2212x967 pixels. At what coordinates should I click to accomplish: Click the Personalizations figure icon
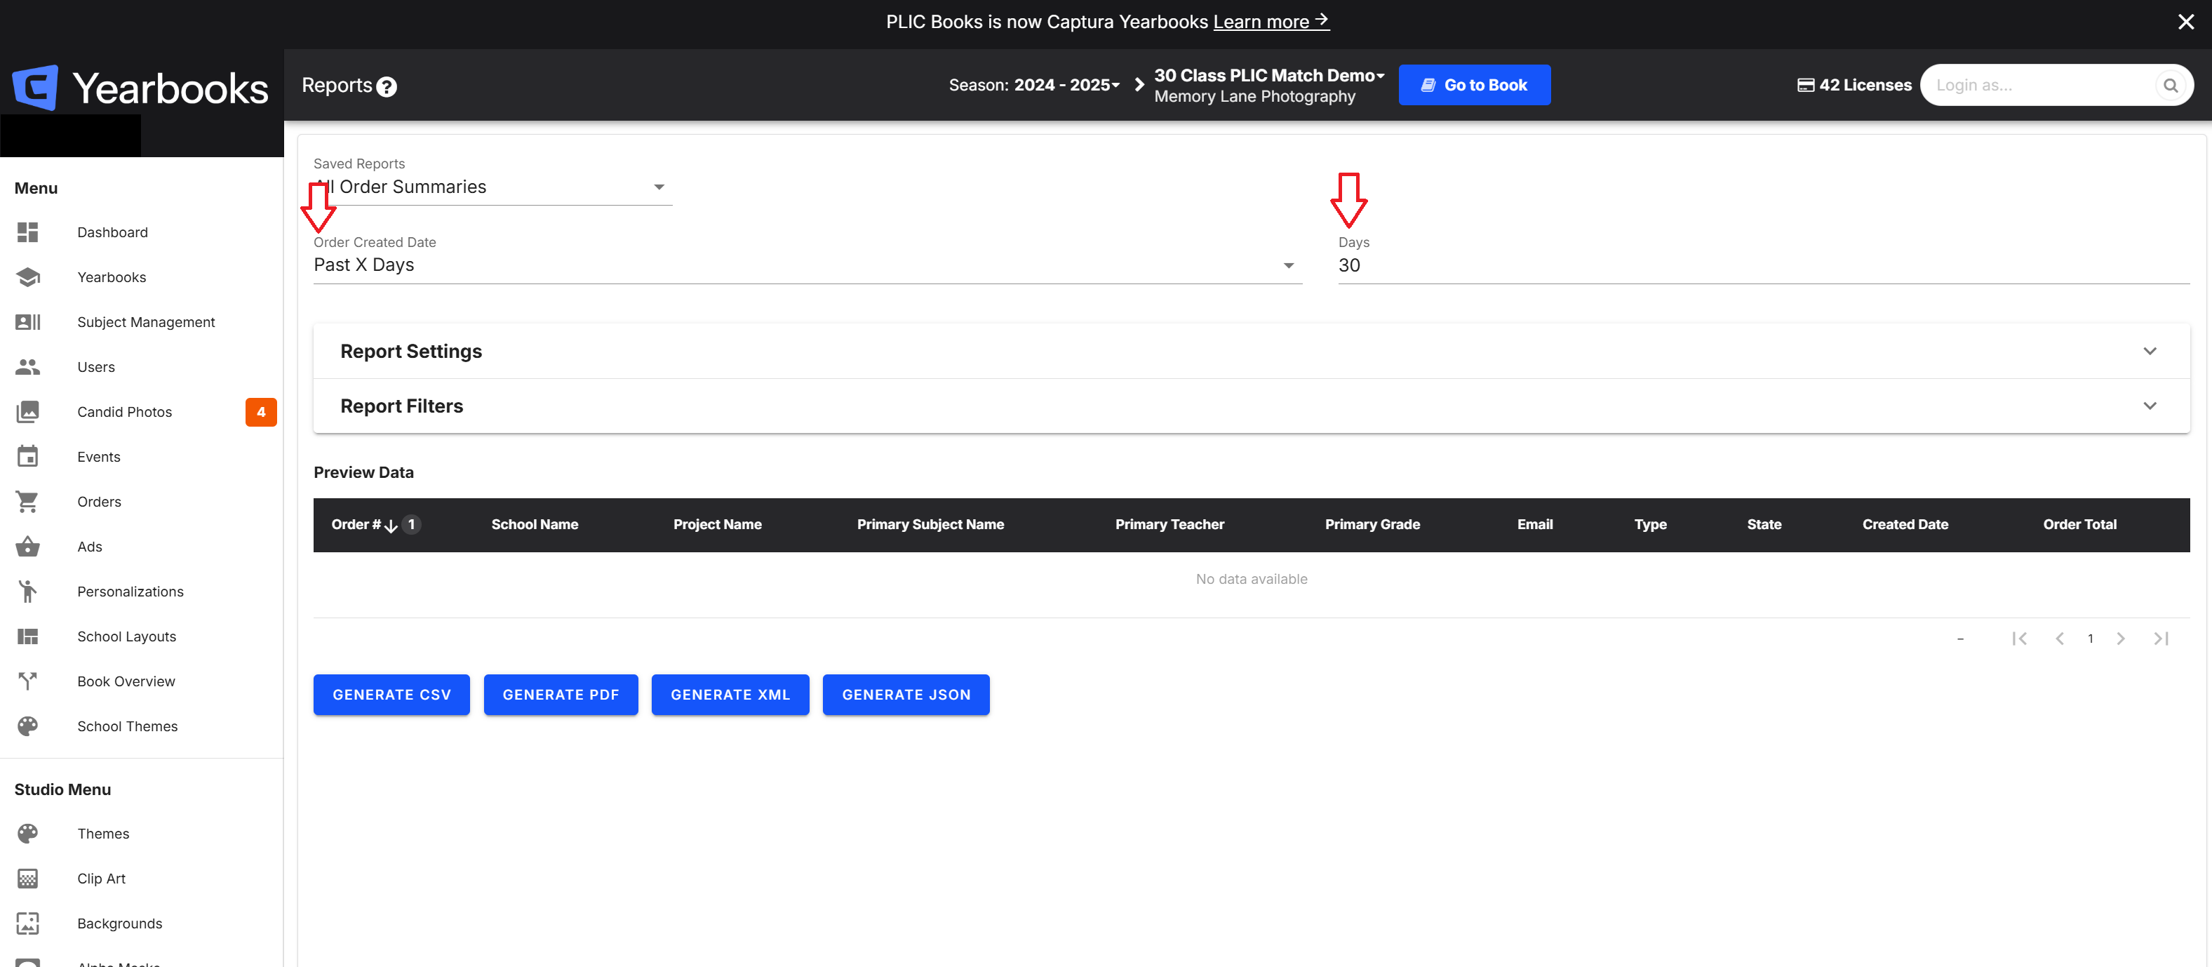click(27, 592)
